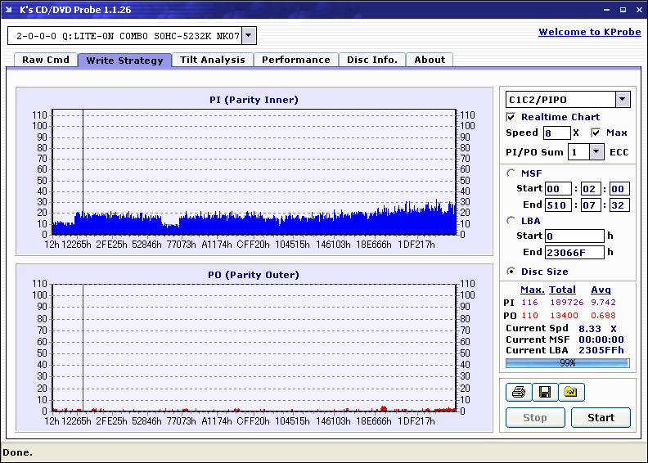The height and width of the screenshot is (463, 648).
Task: Open the PI/PO Sum ECC dropdown
Action: pos(596,152)
